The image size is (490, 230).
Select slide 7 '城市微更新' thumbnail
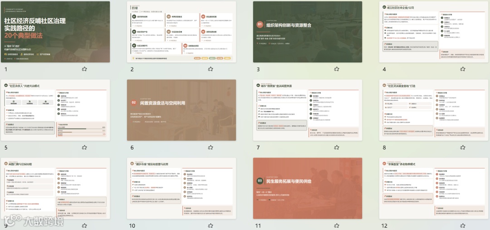[308, 110]
